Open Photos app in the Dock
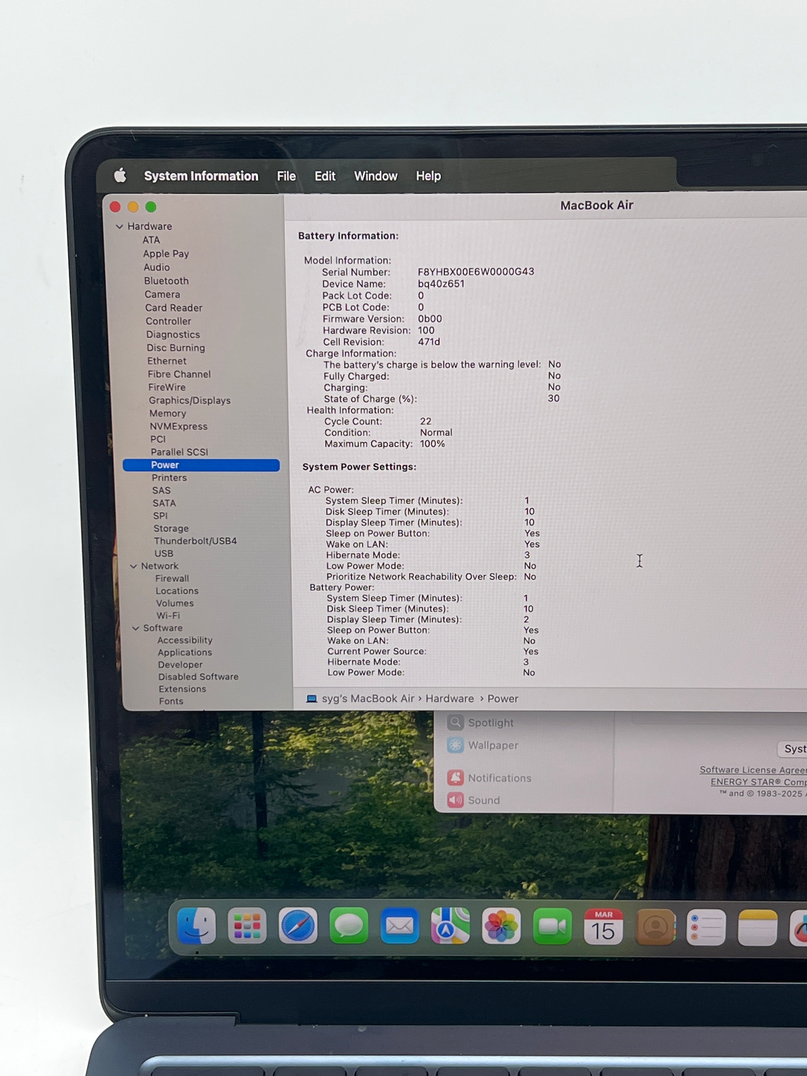The image size is (807, 1076). tap(501, 926)
